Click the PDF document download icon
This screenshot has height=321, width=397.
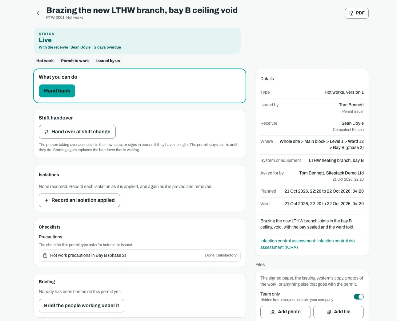point(351,13)
